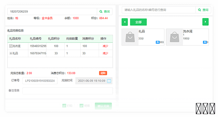Click the points value 884.44
Image resolution: width=218 pixels, height=117 pixels.
tap(103, 18)
